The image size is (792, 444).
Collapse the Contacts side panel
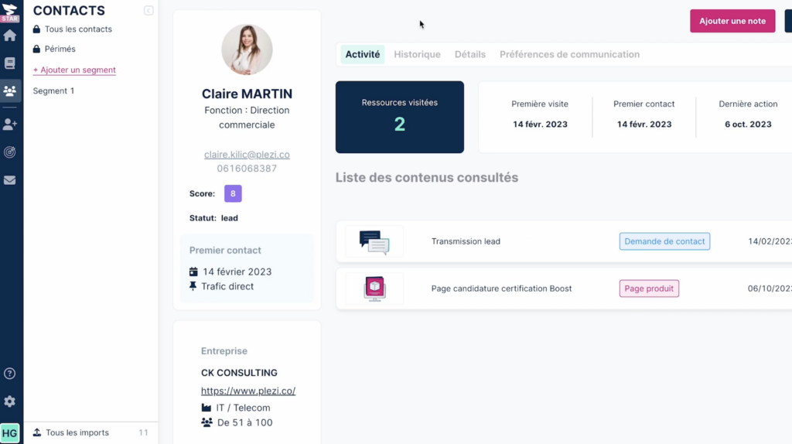148,11
